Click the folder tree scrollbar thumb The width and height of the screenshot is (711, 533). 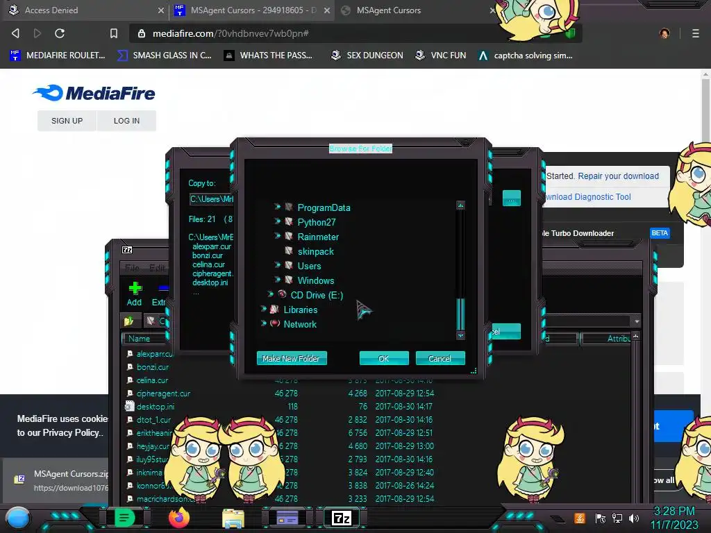[x=461, y=314]
